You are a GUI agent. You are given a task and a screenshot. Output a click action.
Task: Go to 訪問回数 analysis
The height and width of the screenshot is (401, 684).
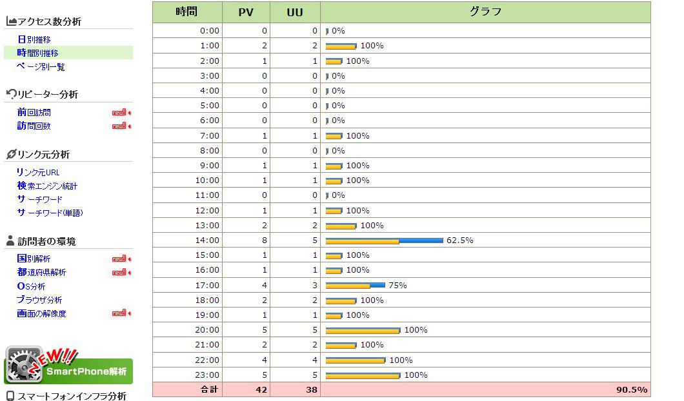(34, 126)
